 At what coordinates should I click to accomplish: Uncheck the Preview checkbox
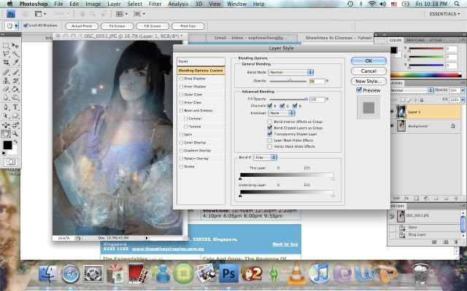coord(359,90)
